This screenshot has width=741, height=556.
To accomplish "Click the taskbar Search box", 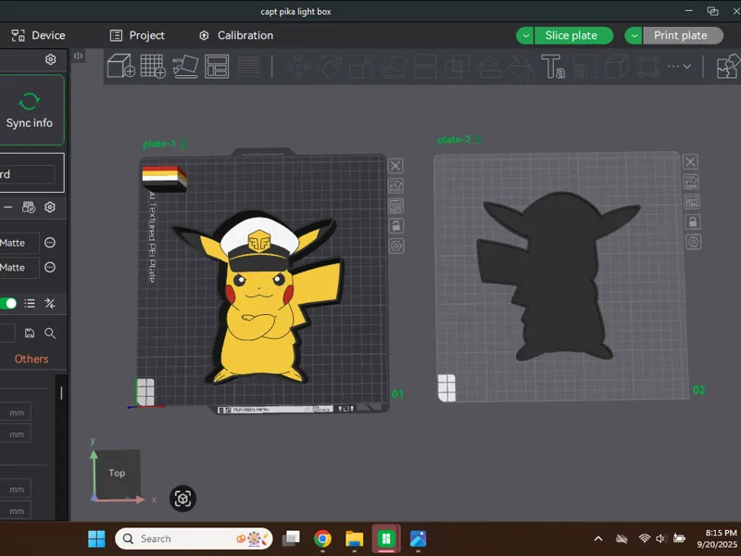I will click(194, 538).
